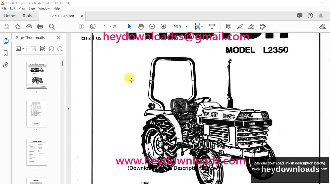Select the L2350 OPS.pdf document tab

pos(62,16)
